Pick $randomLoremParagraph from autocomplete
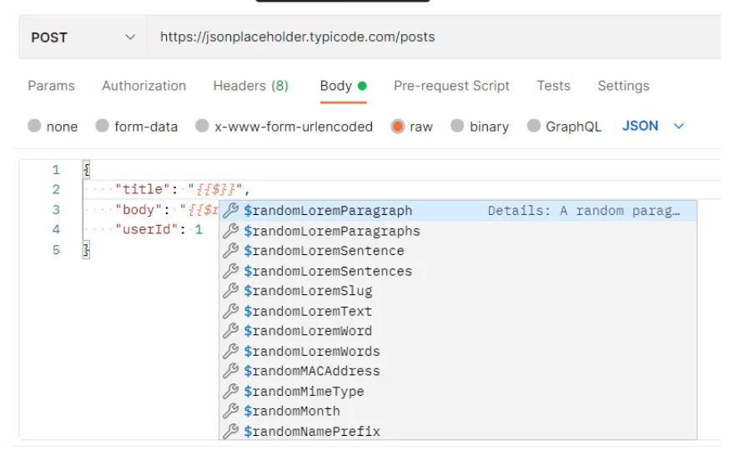This screenshot has width=730, height=455. (x=458, y=211)
